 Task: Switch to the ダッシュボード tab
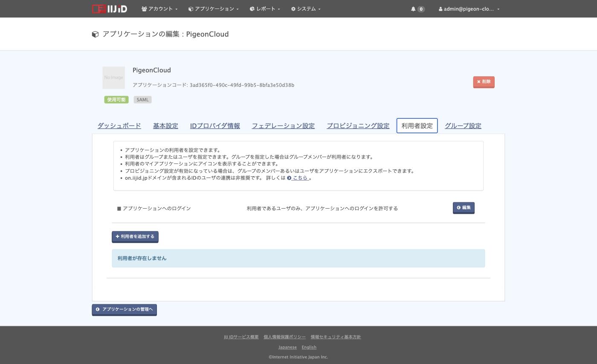click(x=119, y=126)
